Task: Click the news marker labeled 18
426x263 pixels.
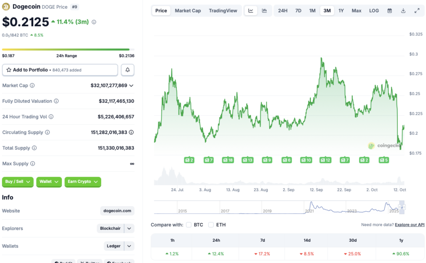Action: (228, 160)
